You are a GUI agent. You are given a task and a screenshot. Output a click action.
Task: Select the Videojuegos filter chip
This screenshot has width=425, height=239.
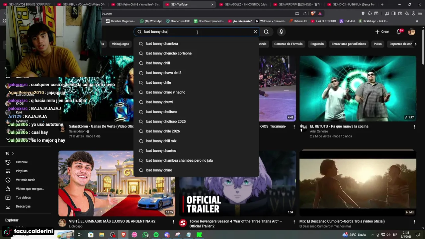121,44
